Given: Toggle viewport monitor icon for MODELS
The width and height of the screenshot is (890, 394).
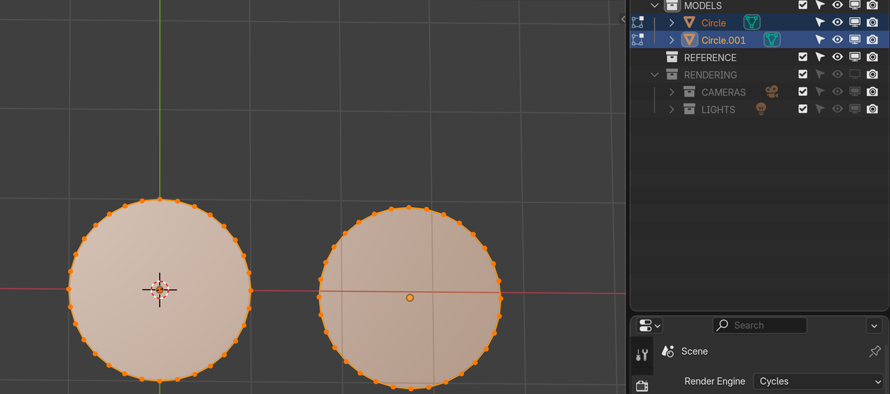Looking at the screenshot, I should [855, 5].
